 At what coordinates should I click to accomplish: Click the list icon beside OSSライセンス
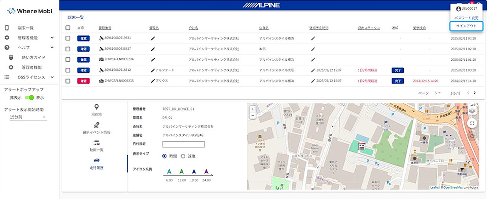pyautogui.click(x=7, y=77)
